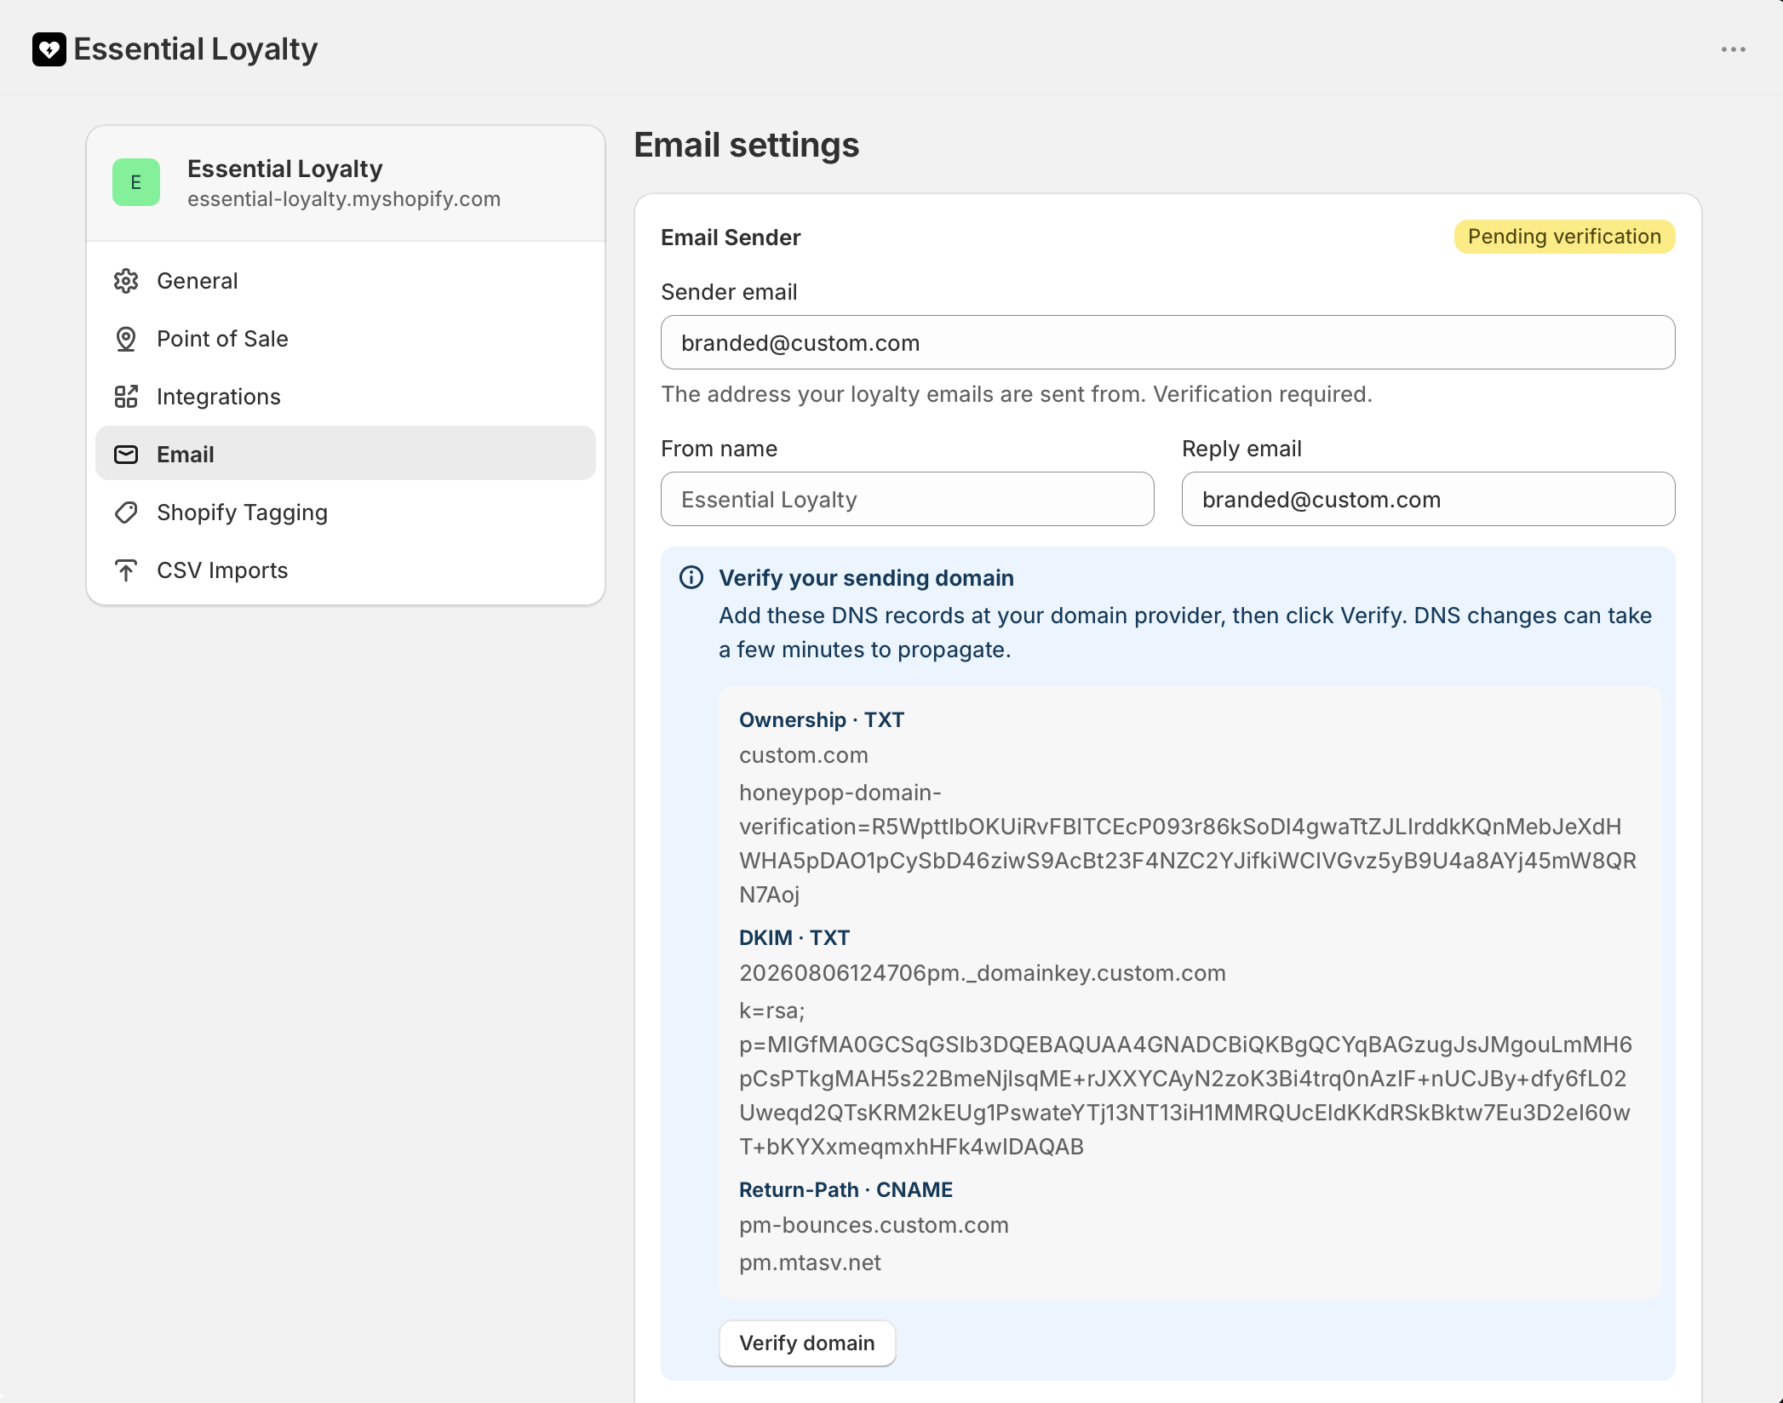Click the From name field label
The width and height of the screenshot is (1783, 1403).
point(719,449)
